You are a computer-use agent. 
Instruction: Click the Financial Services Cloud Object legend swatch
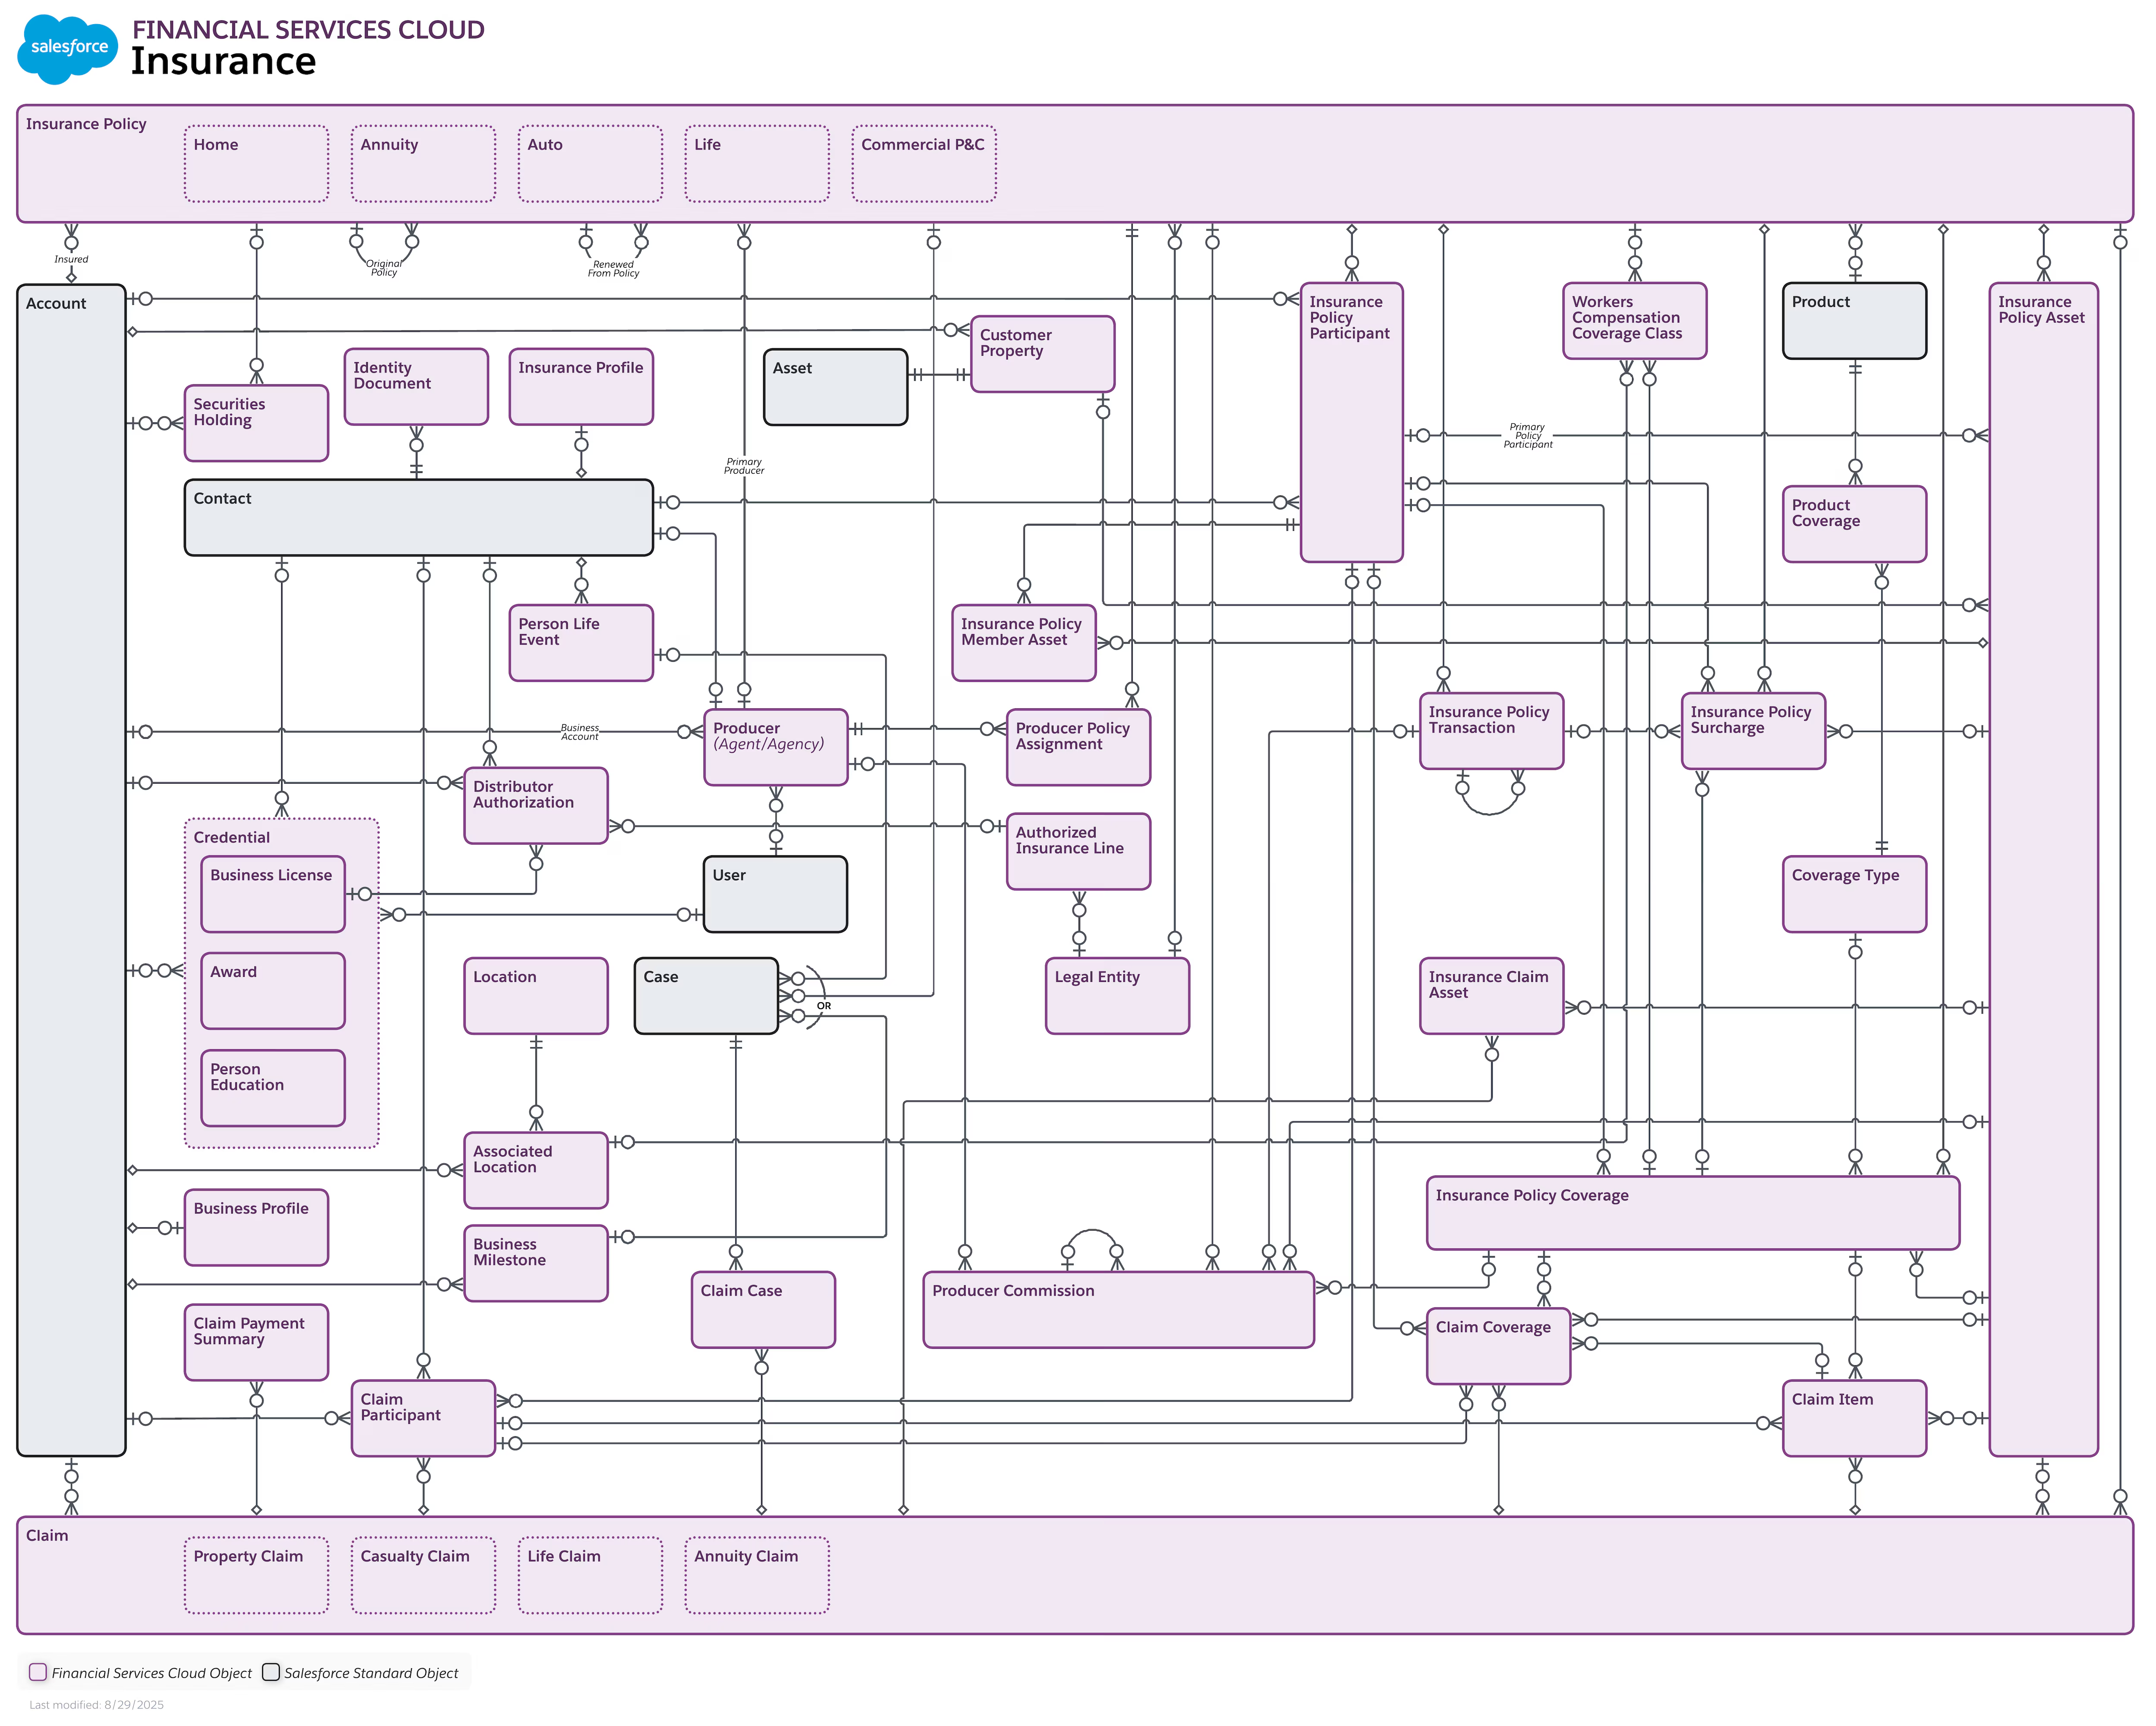coord(38,1672)
